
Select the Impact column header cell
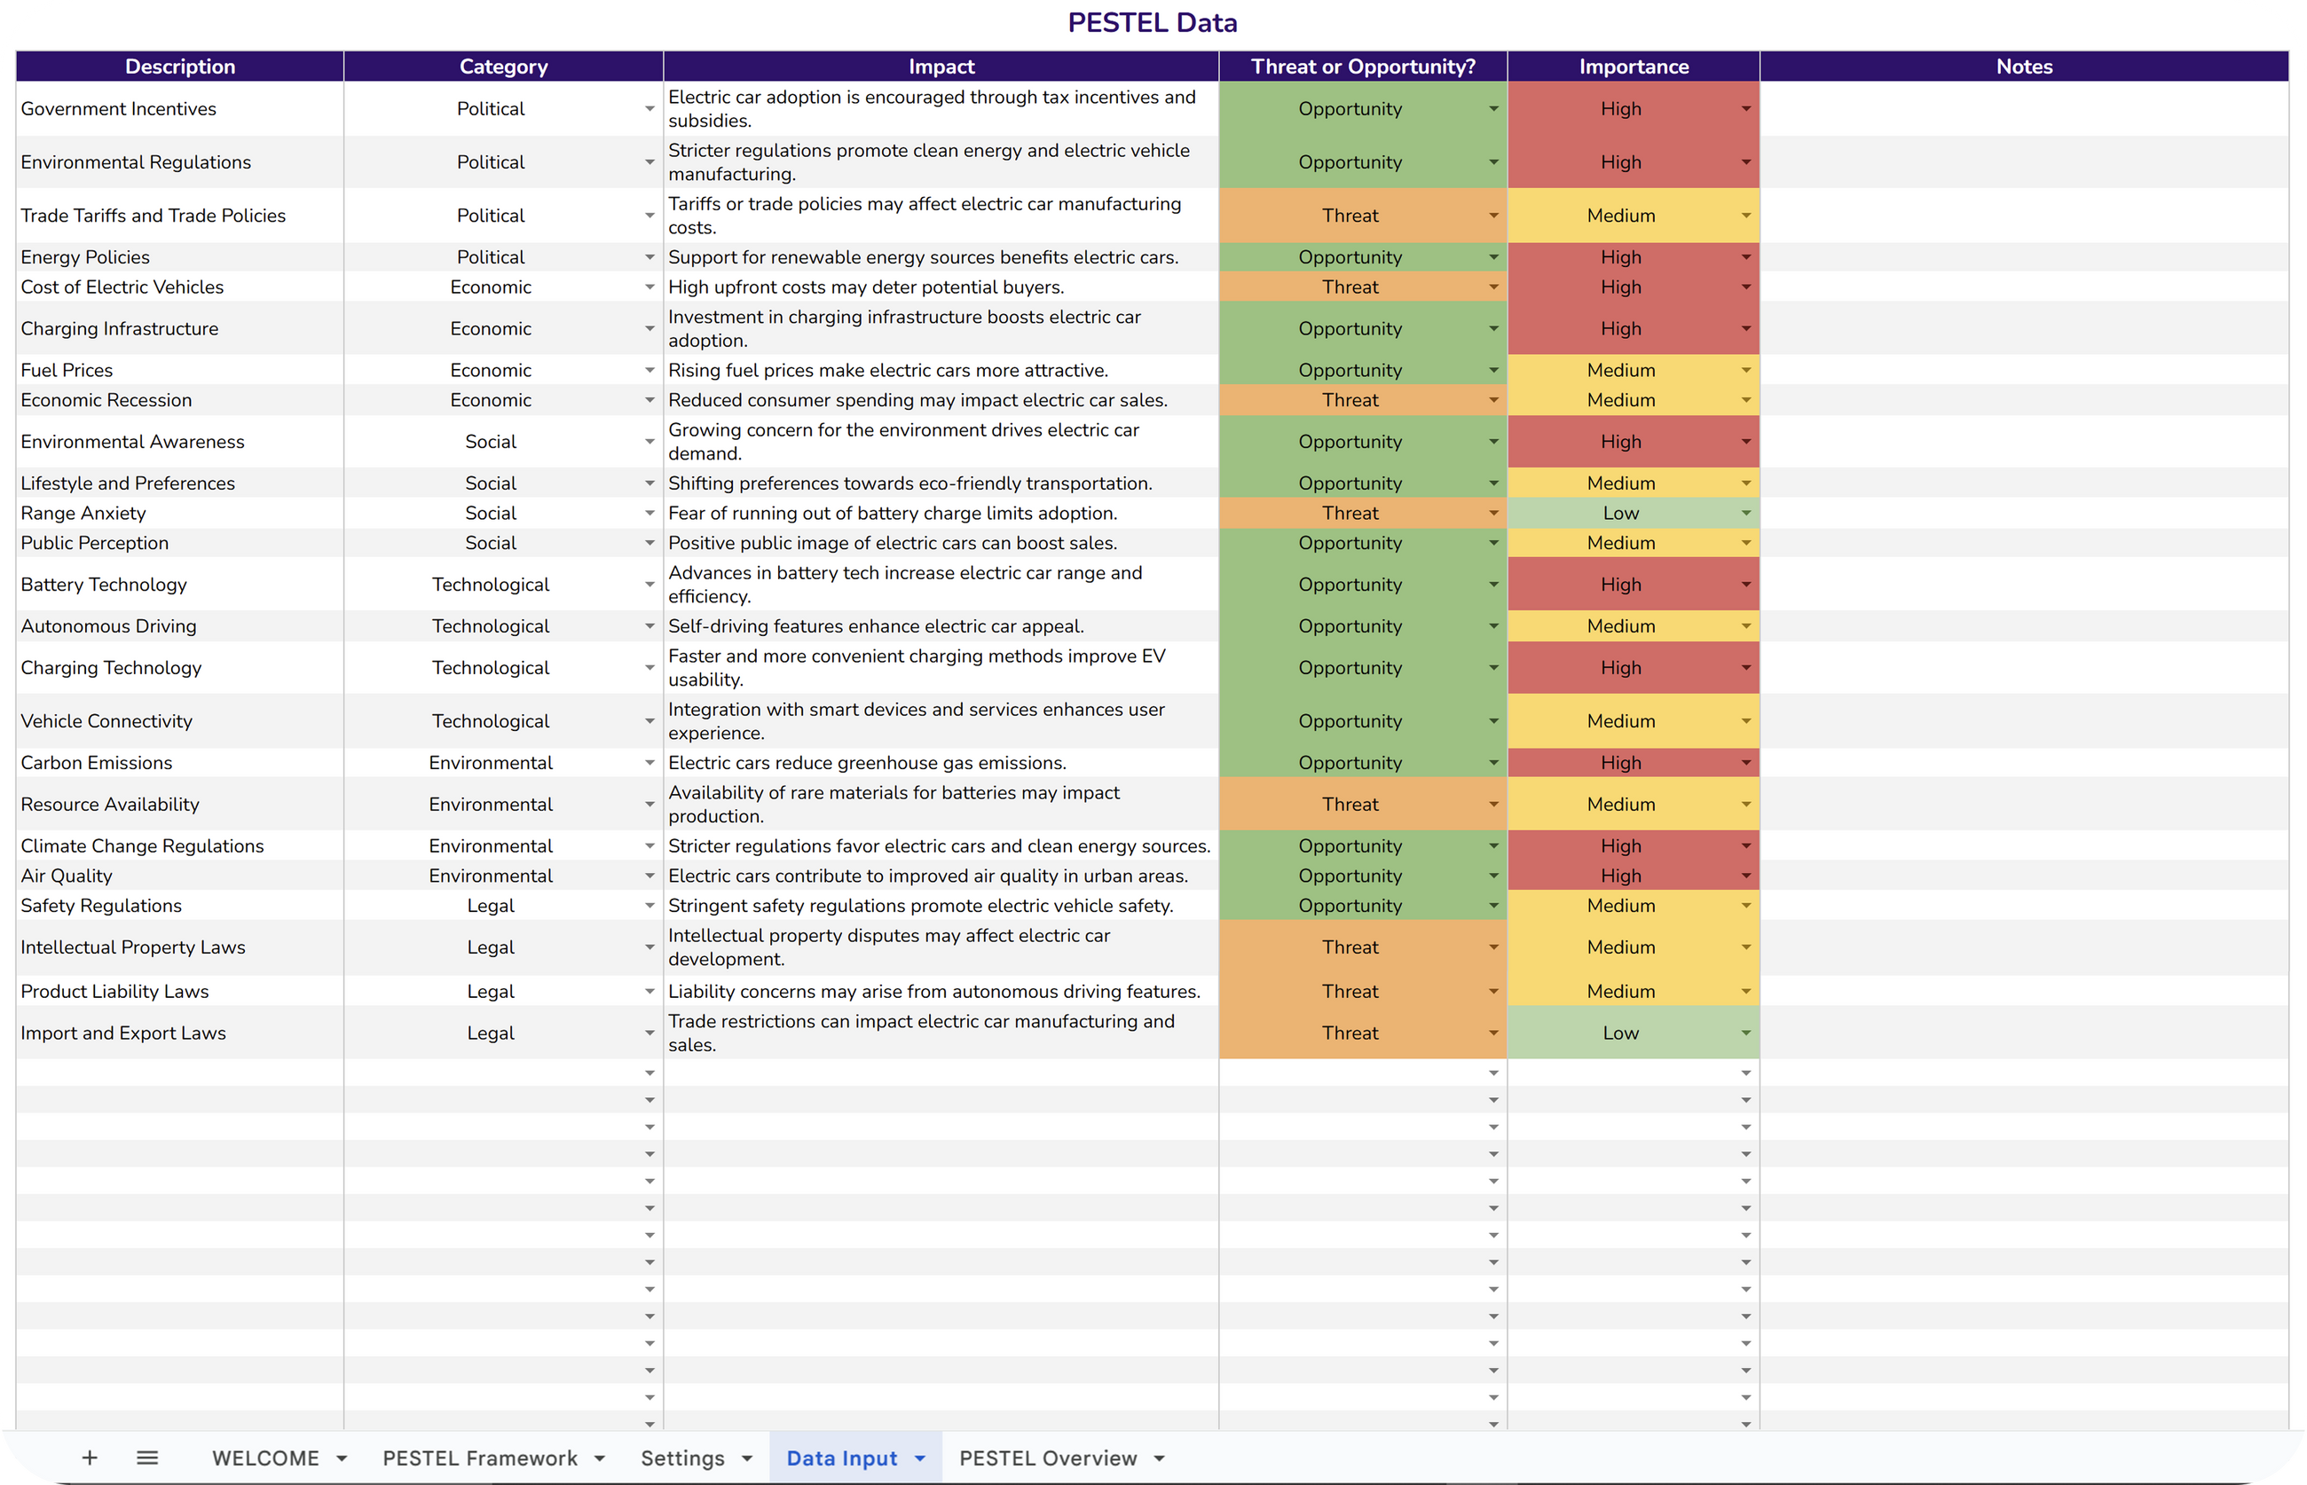[941, 67]
